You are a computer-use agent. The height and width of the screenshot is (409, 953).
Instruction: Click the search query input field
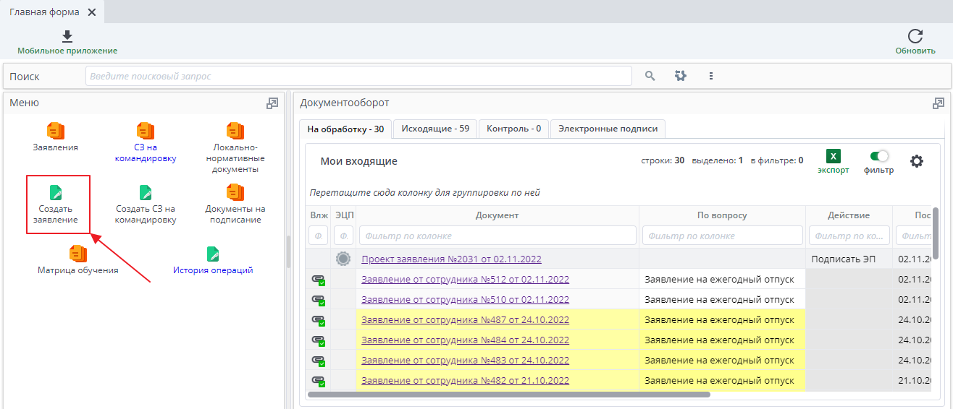[358, 76]
